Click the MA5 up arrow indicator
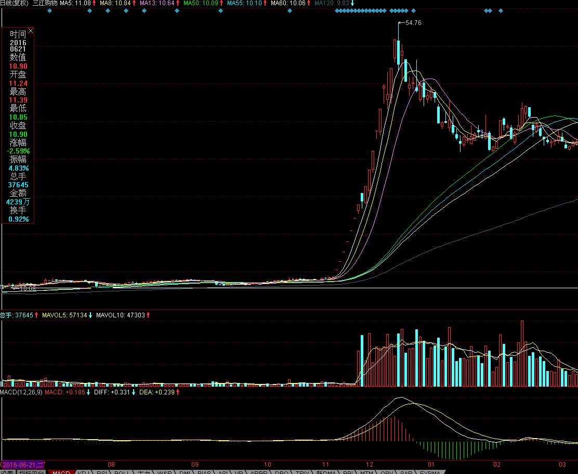Viewport: 578px width, 474px height. coord(94,3)
